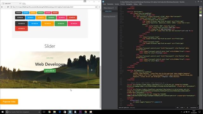Click the split view icon beside working files
The height and width of the screenshot is (114, 203).
(x=116, y=8)
